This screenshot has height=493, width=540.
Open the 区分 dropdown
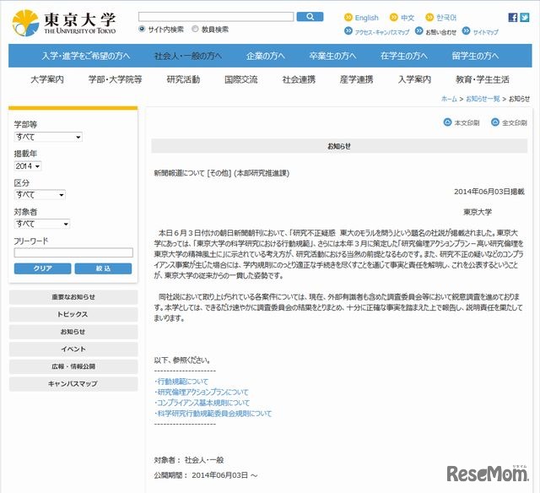[40, 195]
